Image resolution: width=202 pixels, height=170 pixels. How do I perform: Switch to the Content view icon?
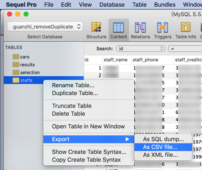tap(119, 27)
